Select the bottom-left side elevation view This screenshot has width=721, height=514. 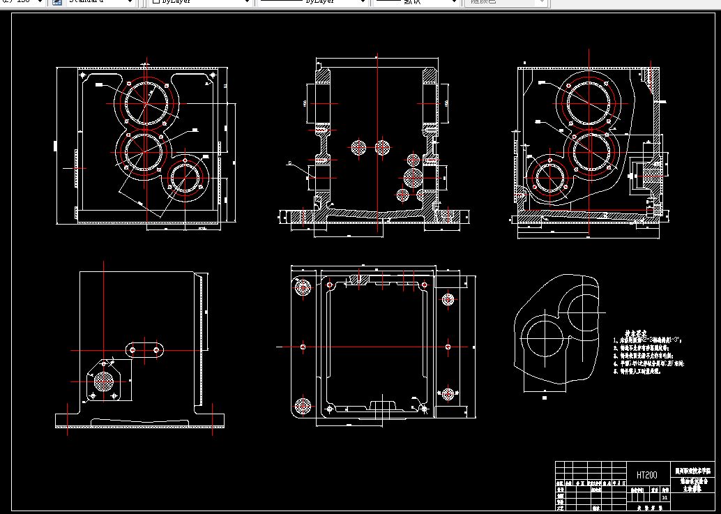click(x=139, y=349)
